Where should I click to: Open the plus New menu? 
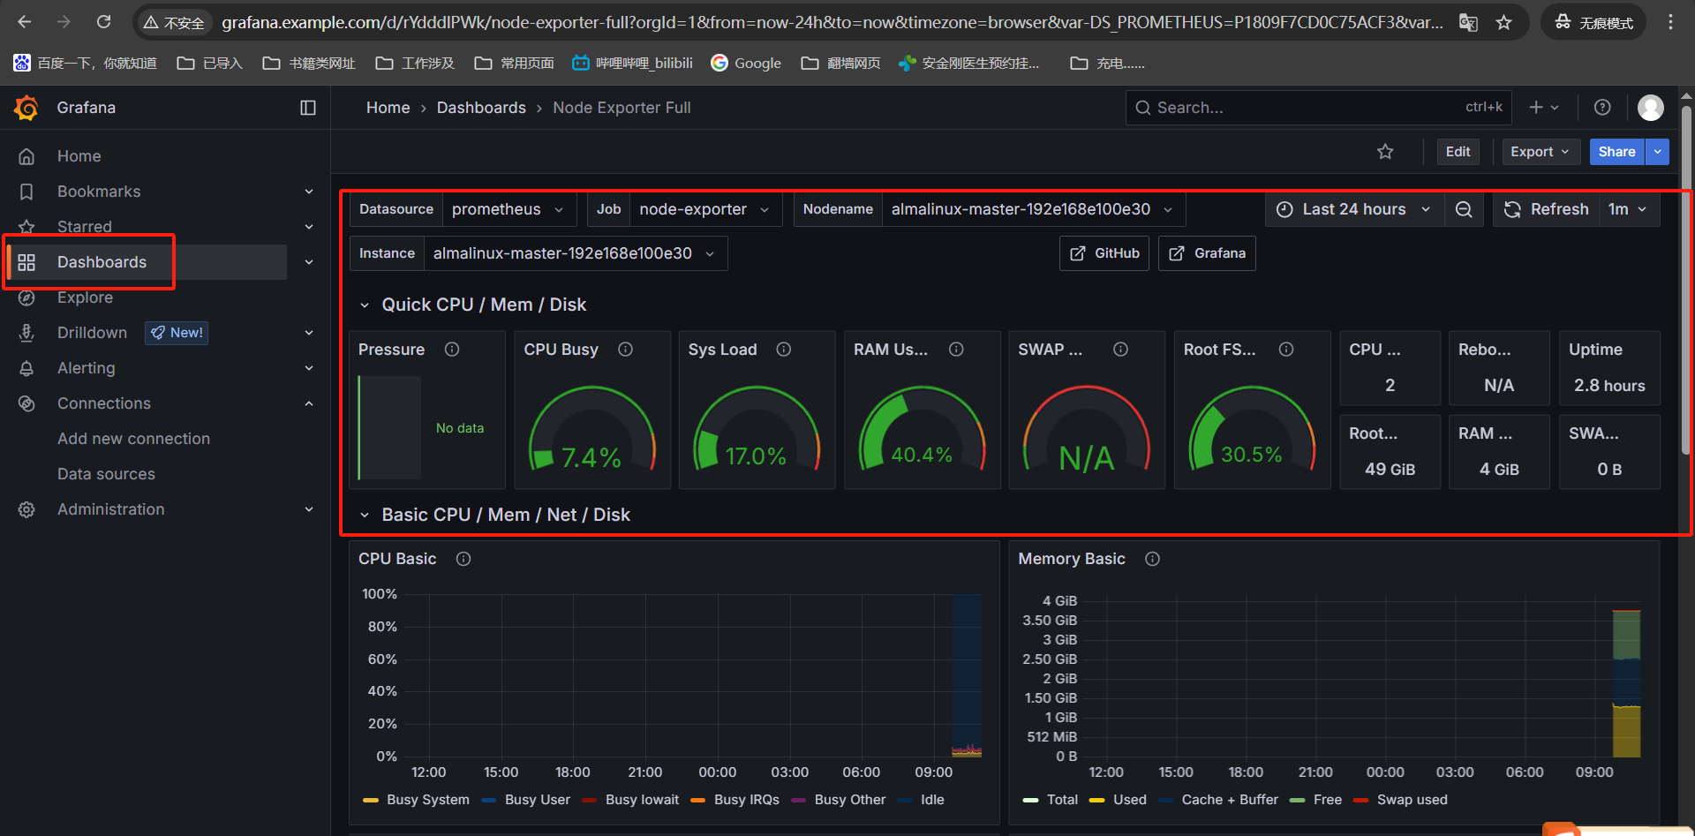click(1544, 108)
